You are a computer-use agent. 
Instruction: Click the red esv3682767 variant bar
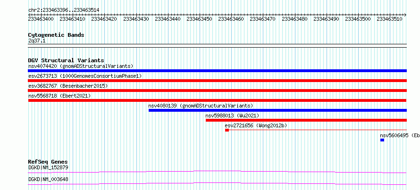pyautogui.click(x=217, y=91)
